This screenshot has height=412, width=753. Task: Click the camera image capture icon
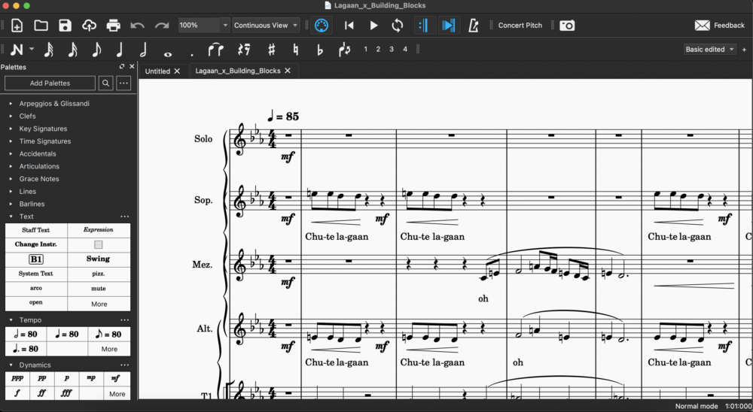(x=567, y=26)
